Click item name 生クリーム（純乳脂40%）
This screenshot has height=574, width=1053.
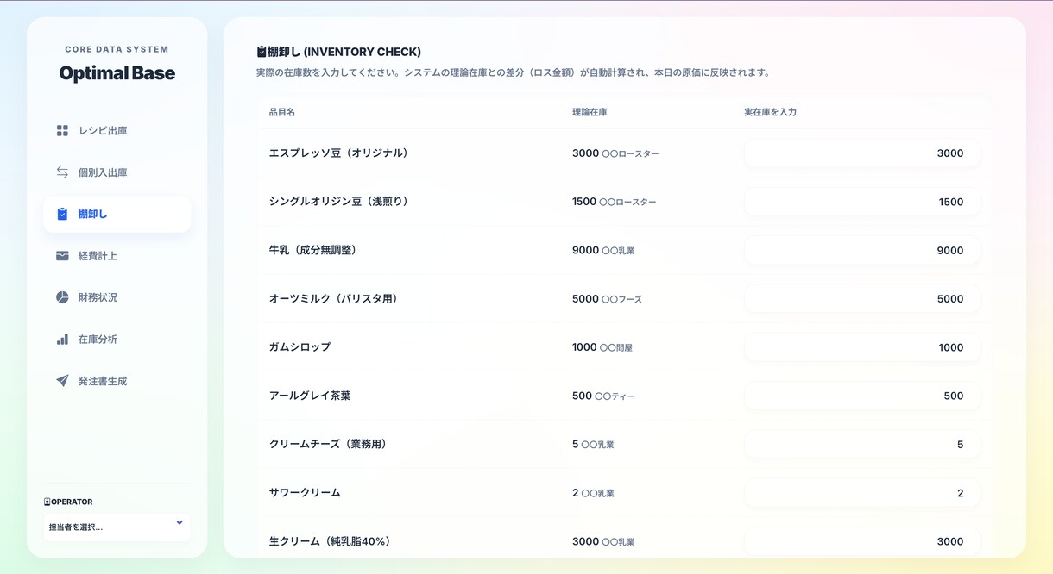[x=330, y=541]
